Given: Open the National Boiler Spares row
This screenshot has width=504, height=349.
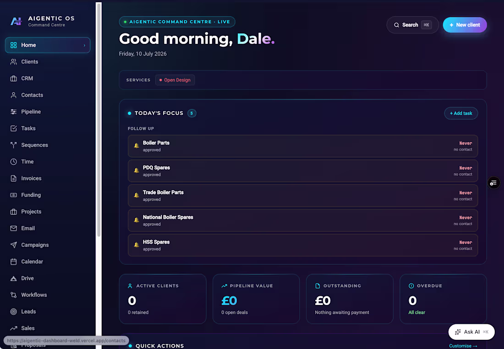Looking at the screenshot, I should [x=303, y=220].
